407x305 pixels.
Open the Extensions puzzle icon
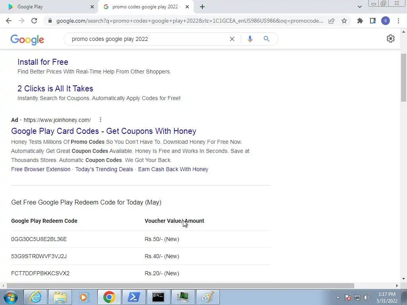(x=360, y=21)
